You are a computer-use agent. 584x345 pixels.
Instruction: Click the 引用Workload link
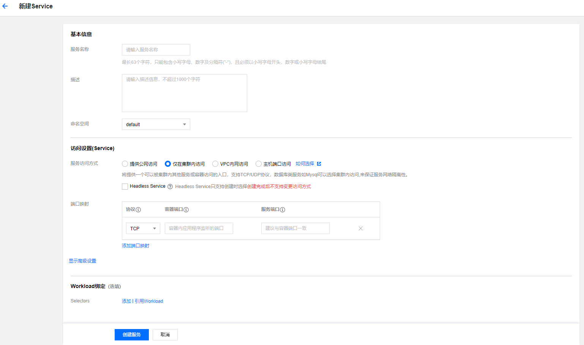(x=149, y=301)
